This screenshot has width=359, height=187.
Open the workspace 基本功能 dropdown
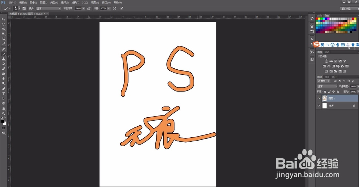(350, 9)
